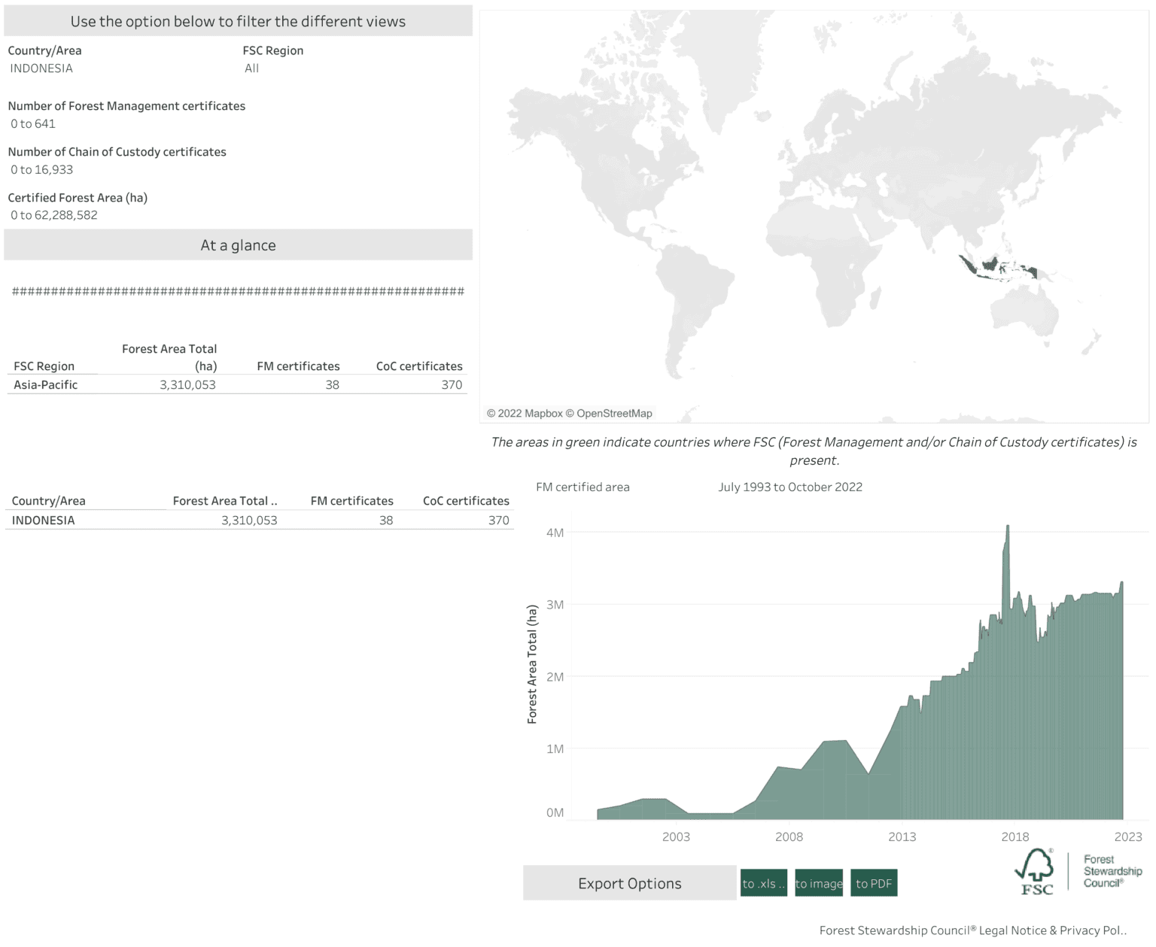Export the dashboard to PDF
Screen dimensions: 1156x947
pyautogui.click(x=874, y=884)
